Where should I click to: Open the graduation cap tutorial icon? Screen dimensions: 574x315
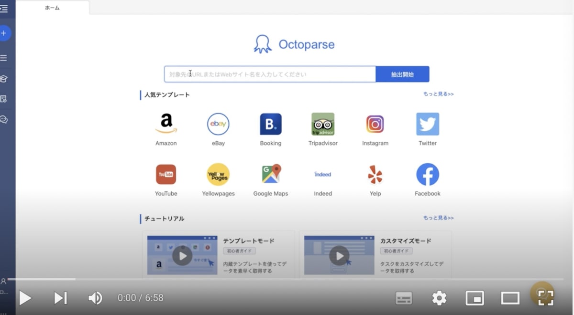click(4, 78)
